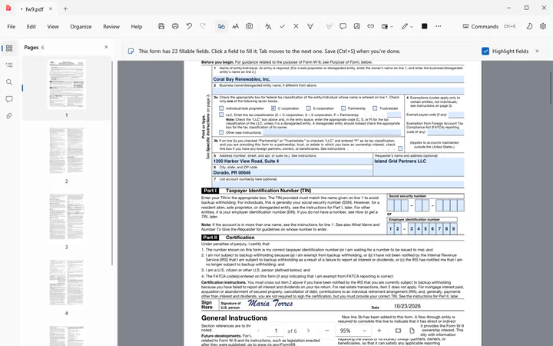The image size is (553, 346).
Task: Open the Organize menu
Action: pyautogui.click(x=81, y=26)
